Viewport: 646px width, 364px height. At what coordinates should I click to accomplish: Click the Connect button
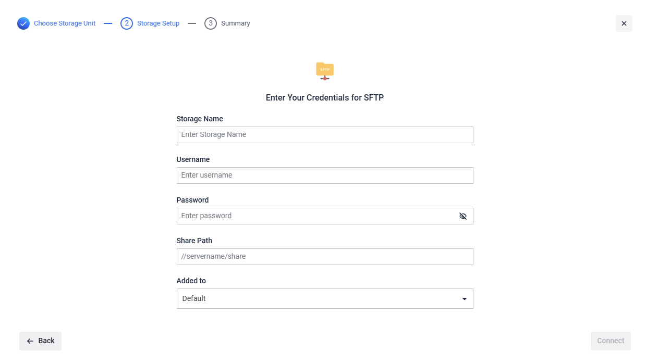coord(610,341)
